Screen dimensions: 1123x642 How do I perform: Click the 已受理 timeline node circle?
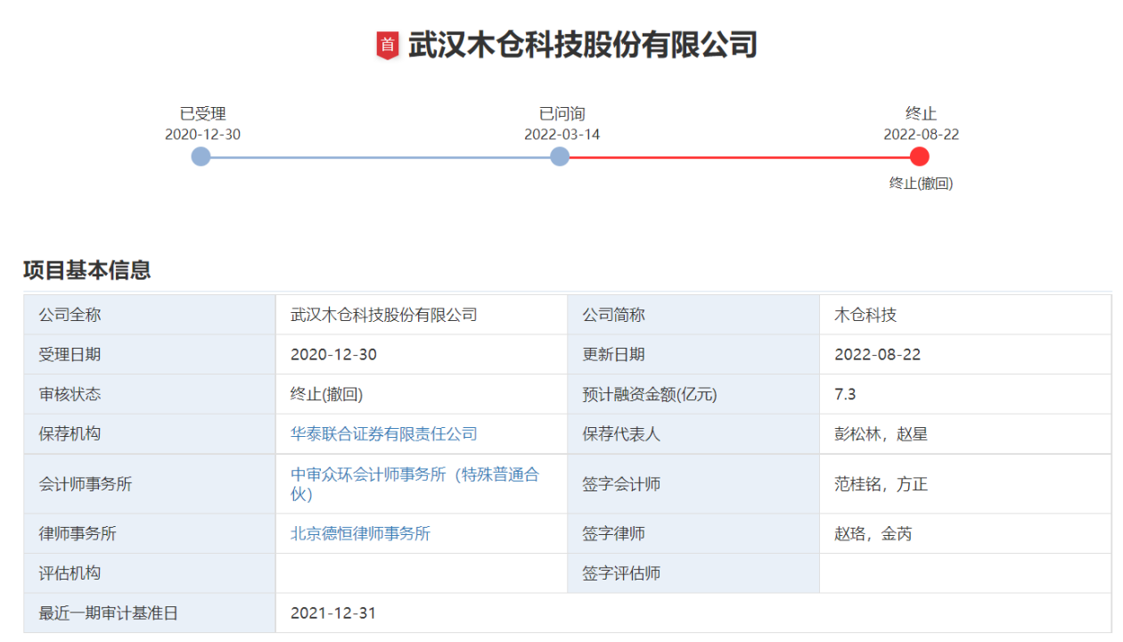point(201,157)
